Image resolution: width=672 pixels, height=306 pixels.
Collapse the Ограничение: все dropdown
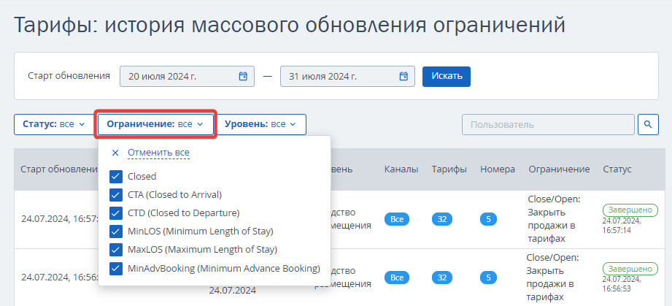[155, 124]
